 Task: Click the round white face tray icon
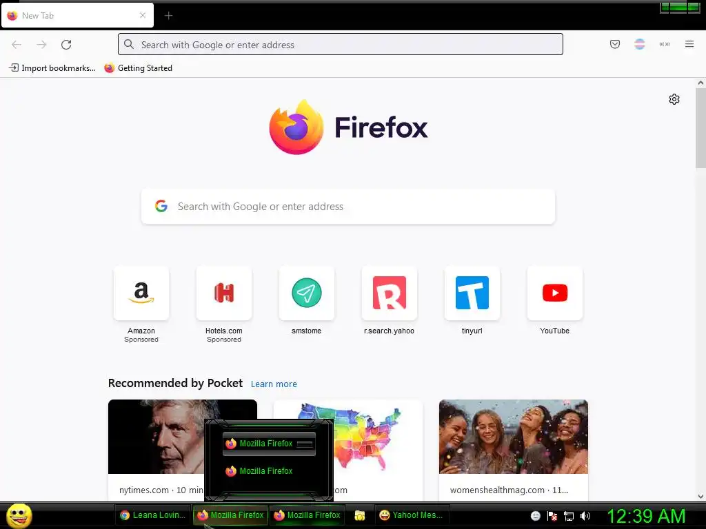tap(535, 516)
